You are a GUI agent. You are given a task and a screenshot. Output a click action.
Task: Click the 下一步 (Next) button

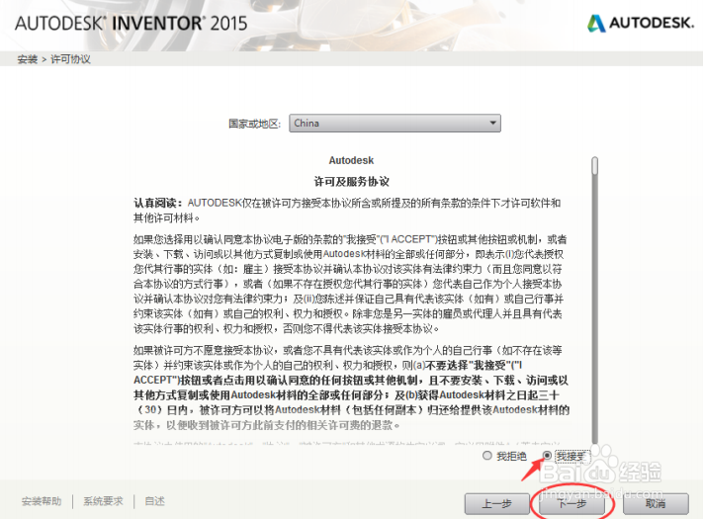572,504
